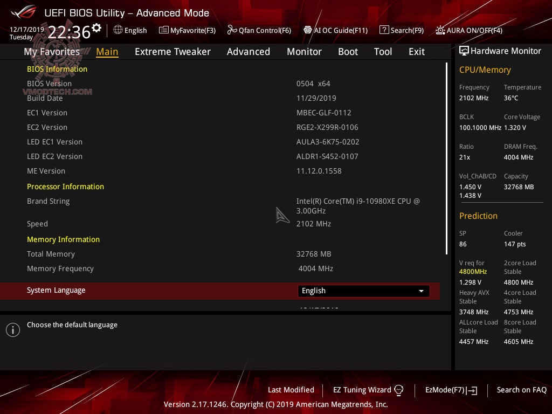Image resolution: width=552 pixels, height=414 pixels.
Task: Click the 4800MHz yellow value
Action: [473, 272]
